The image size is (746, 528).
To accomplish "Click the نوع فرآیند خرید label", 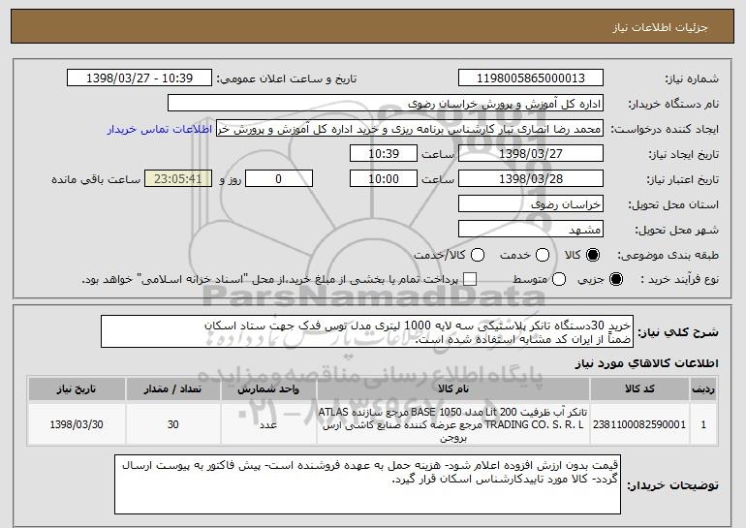I will tap(679, 280).
